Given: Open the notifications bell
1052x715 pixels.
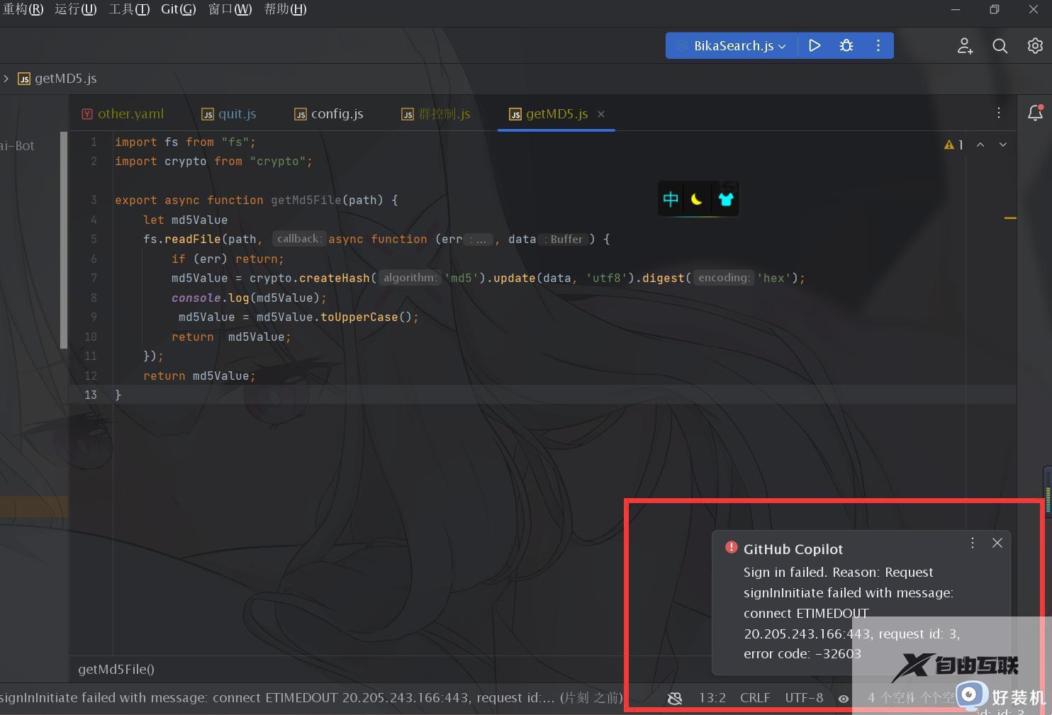Looking at the screenshot, I should click(x=1036, y=113).
